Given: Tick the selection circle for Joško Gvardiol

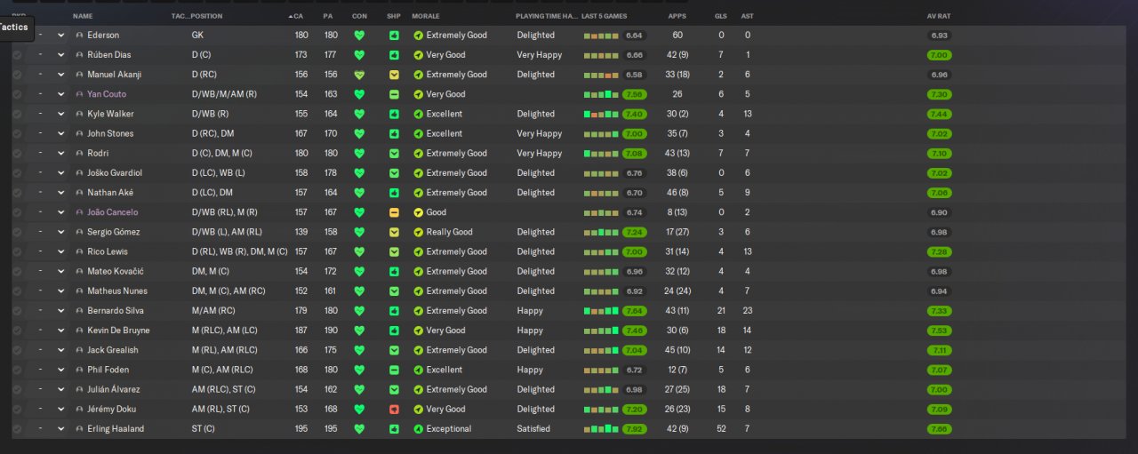Looking at the screenshot, I should 17,173.
